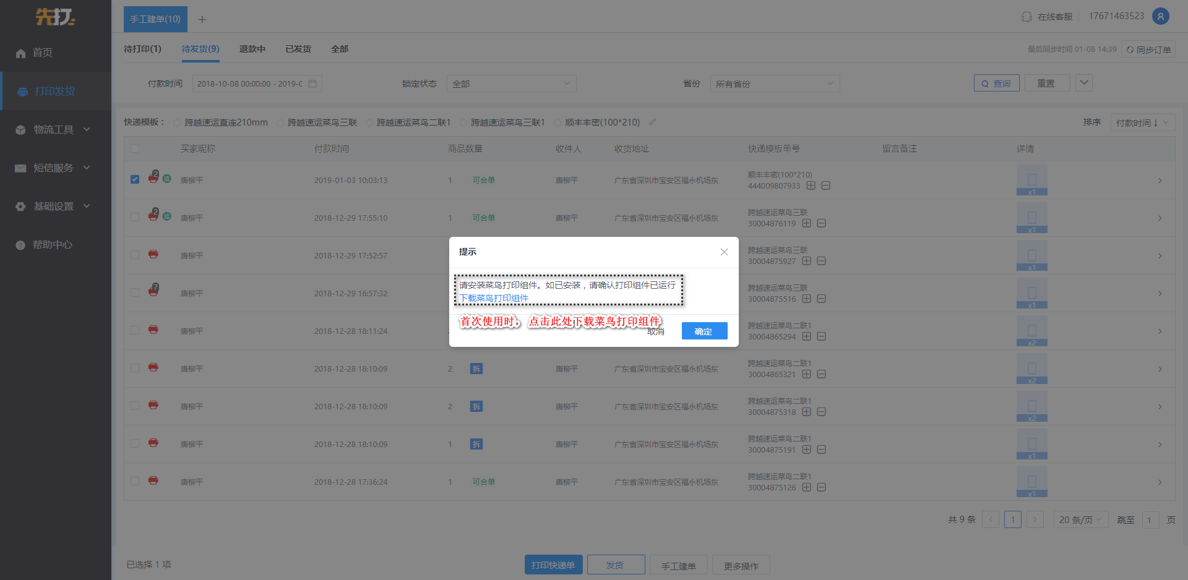Open product thumbnail of the first order
Viewport: 1188px width, 580px height.
click(x=1031, y=180)
